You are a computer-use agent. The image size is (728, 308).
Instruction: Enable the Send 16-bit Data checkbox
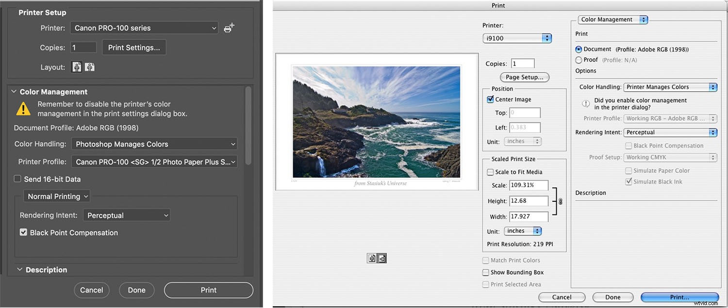[x=18, y=178]
